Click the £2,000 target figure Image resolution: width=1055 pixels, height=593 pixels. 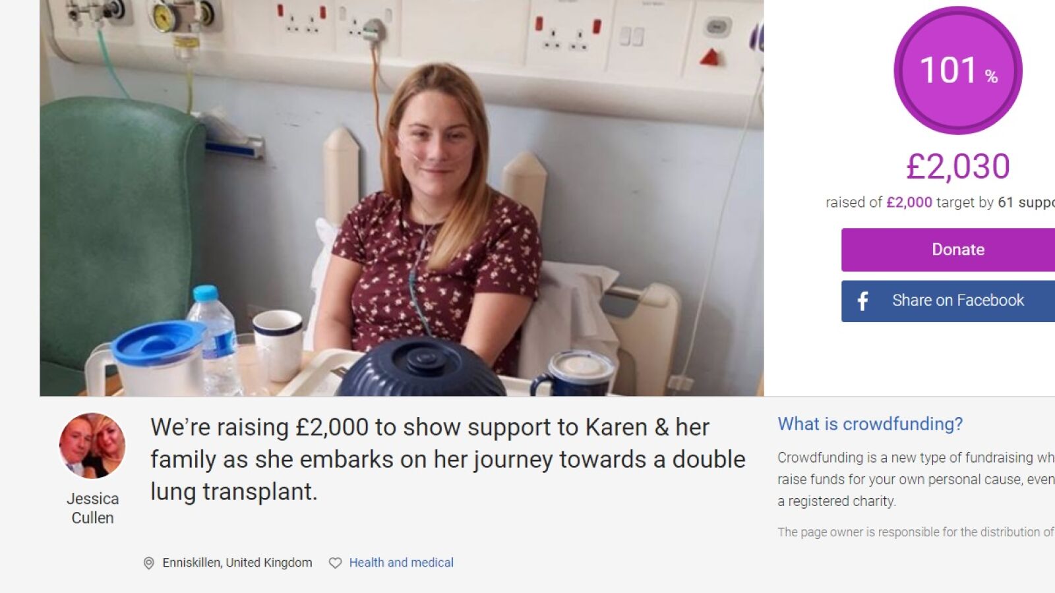909,202
